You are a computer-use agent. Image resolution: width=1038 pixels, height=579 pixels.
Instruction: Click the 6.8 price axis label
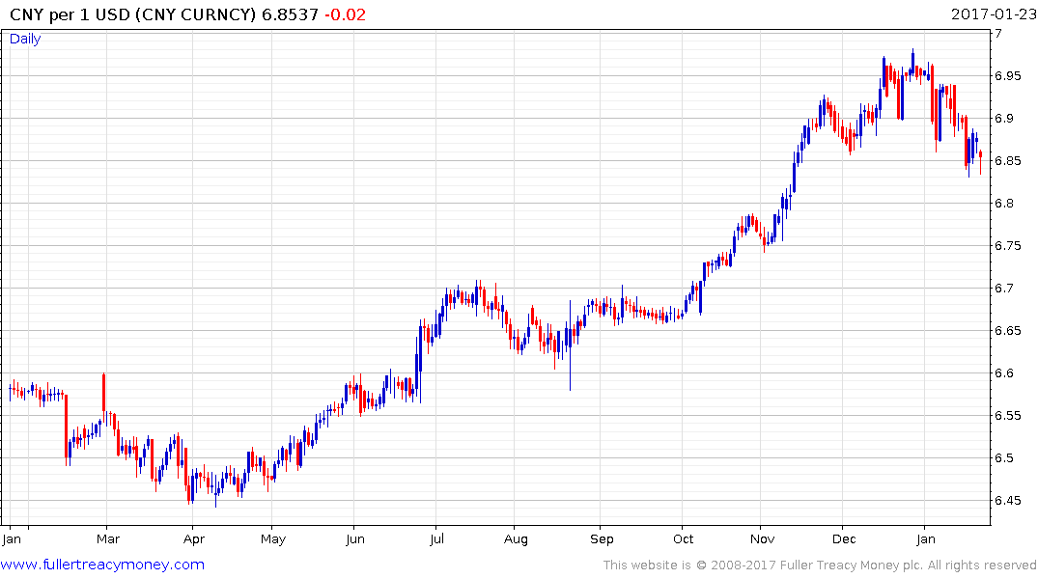point(1004,204)
